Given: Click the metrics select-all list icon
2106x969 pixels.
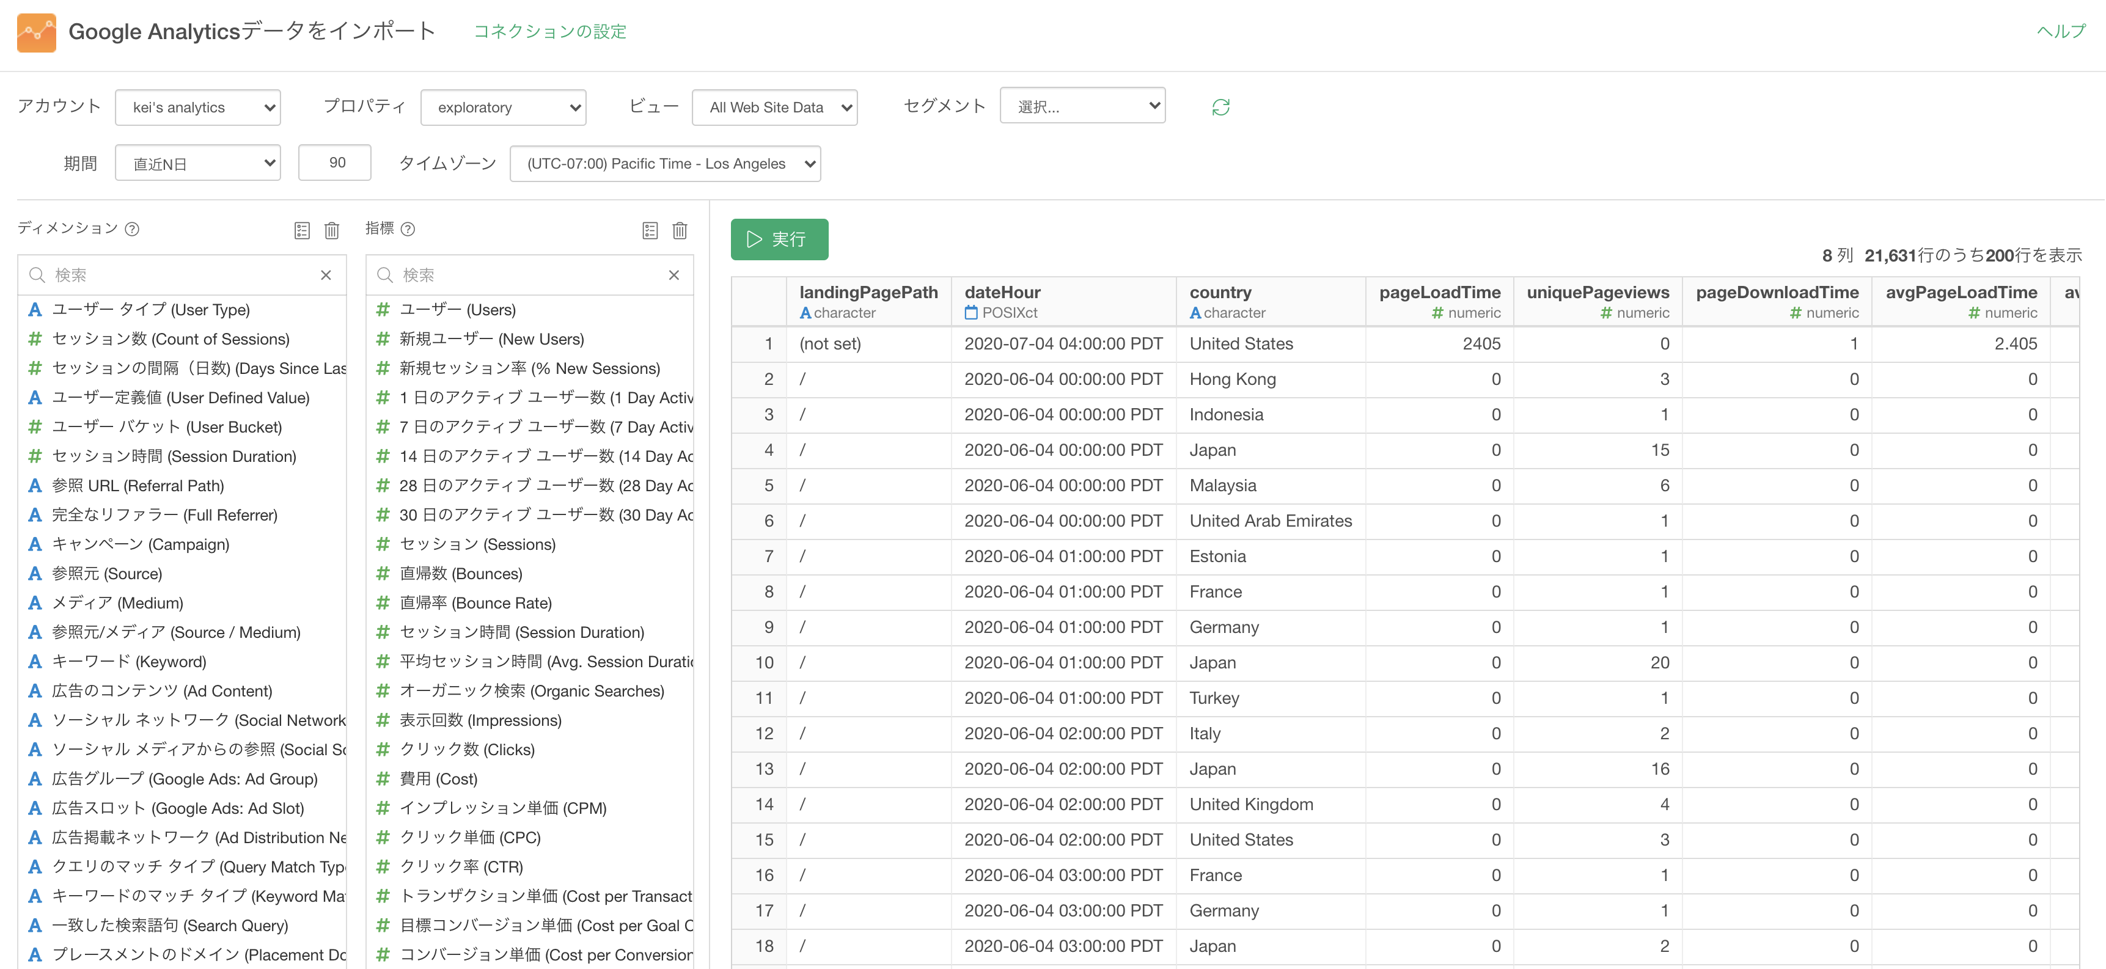Looking at the screenshot, I should point(650,230).
